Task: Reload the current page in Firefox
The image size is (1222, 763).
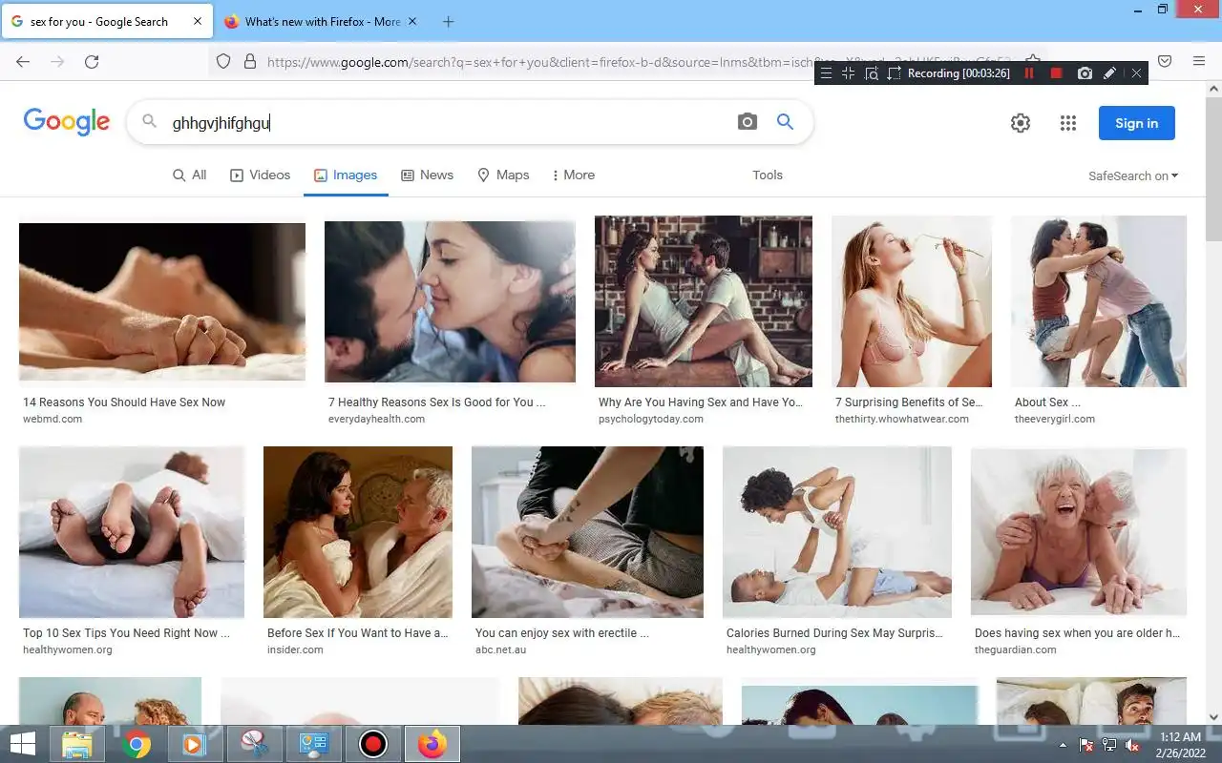Action: (92, 61)
